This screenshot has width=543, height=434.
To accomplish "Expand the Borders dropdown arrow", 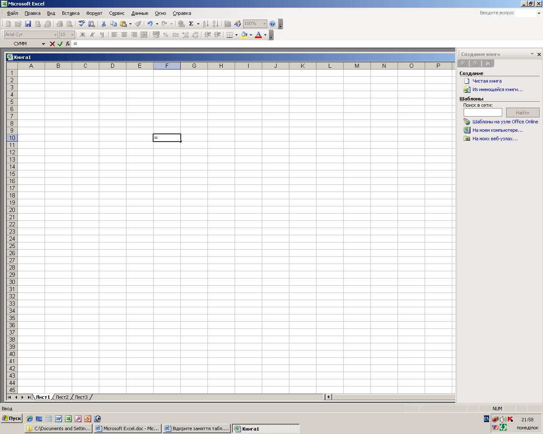I will click(x=236, y=35).
